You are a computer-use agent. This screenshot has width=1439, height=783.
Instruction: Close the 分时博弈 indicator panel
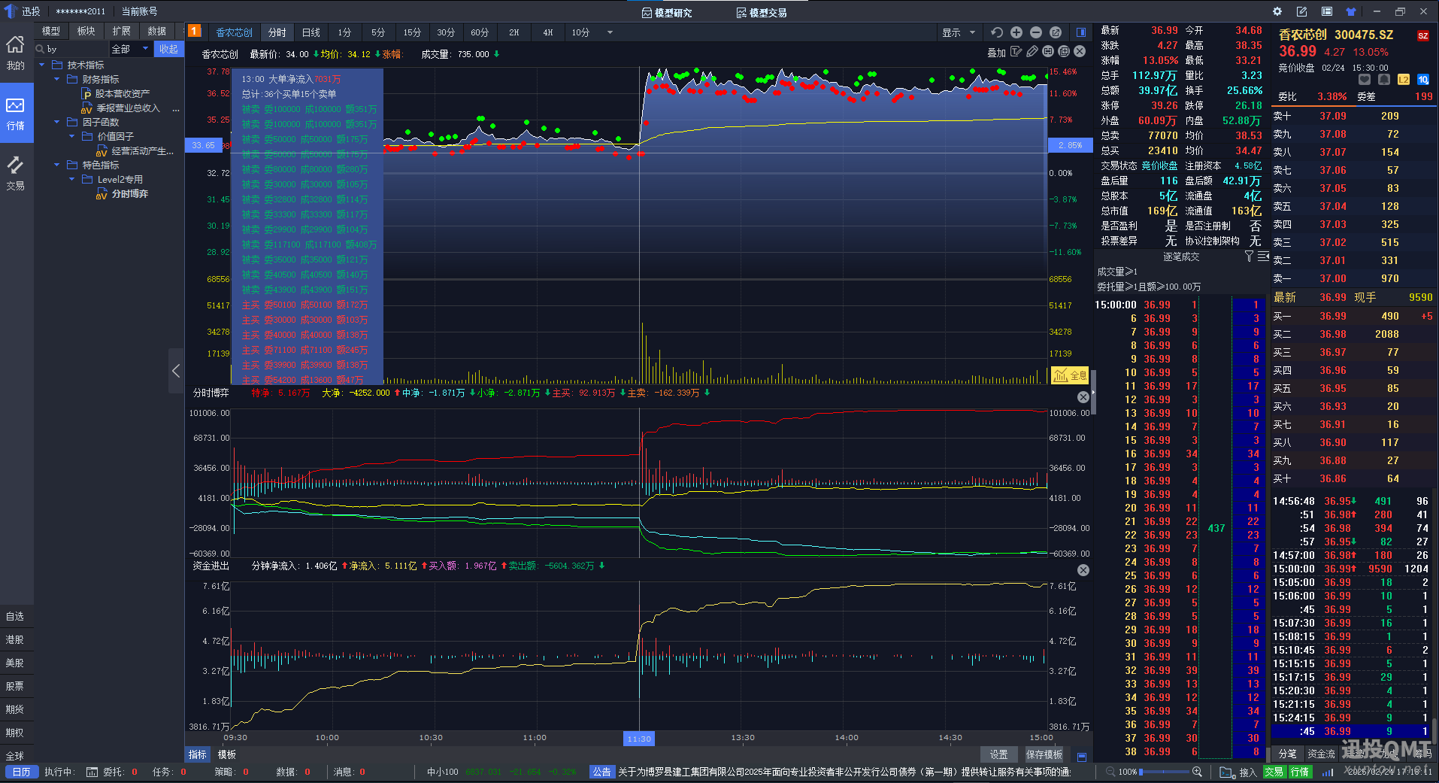coord(1083,396)
